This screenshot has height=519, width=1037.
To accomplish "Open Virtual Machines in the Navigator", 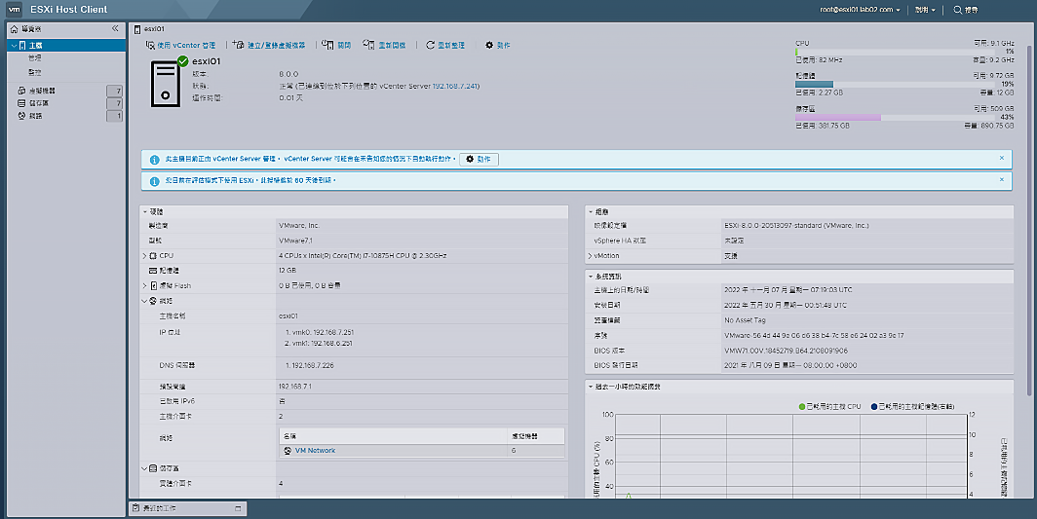I will [42, 91].
